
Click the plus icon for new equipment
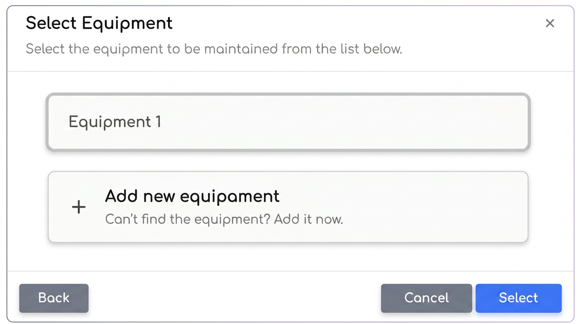[79, 207]
